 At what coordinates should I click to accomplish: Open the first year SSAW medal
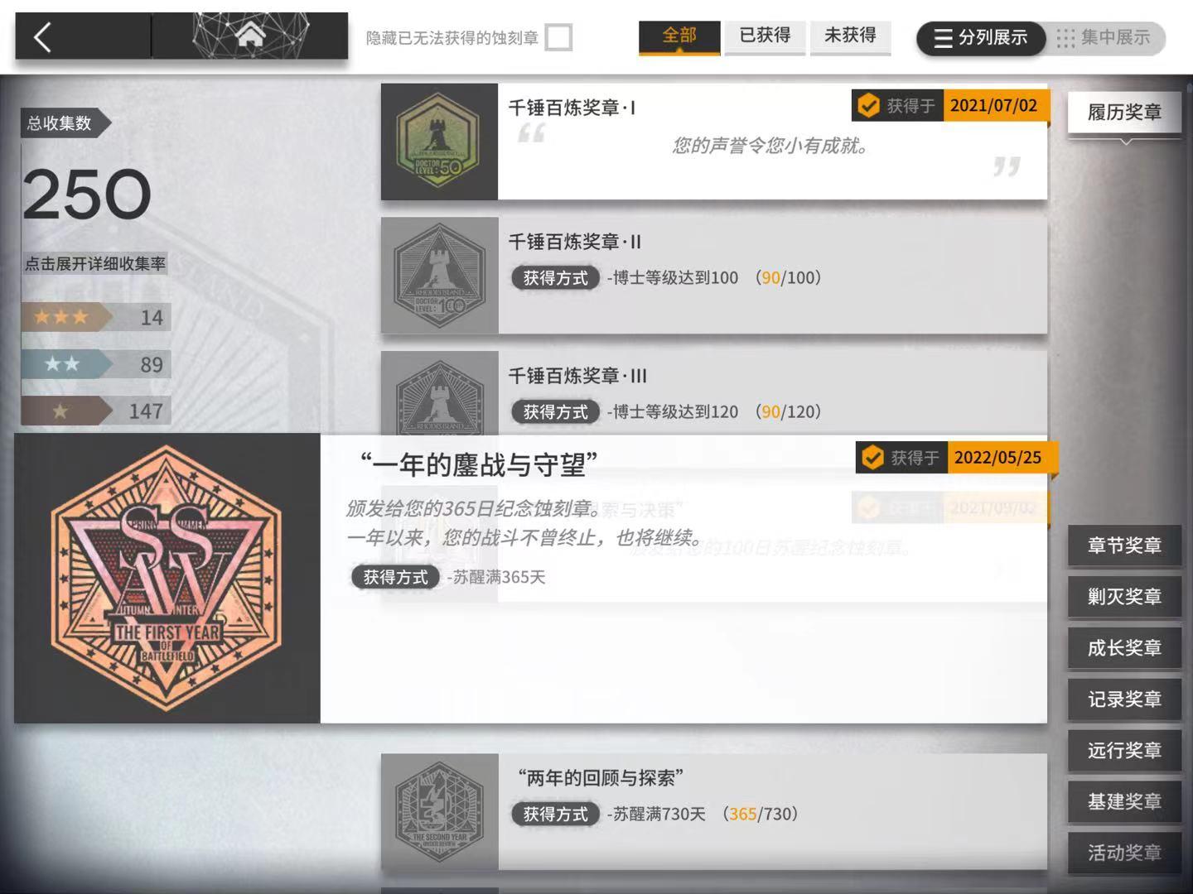tap(167, 578)
